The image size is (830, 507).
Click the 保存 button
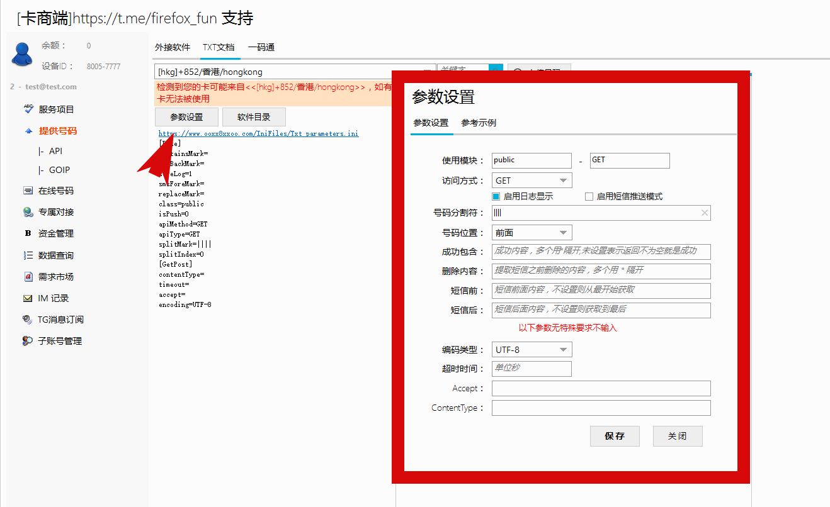(615, 436)
